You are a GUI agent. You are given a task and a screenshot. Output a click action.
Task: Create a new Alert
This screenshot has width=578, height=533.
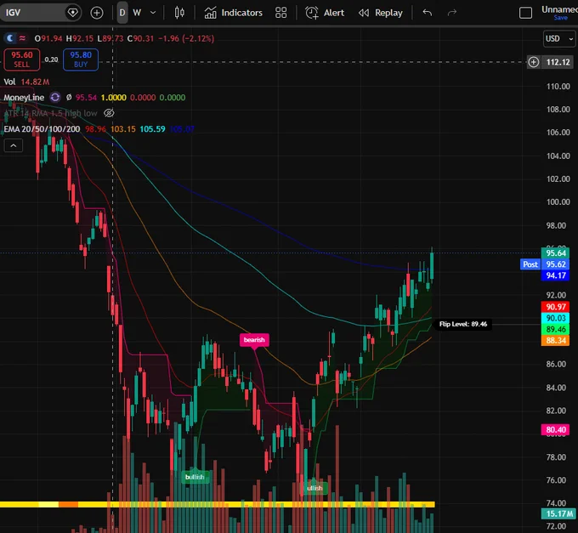(325, 13)
